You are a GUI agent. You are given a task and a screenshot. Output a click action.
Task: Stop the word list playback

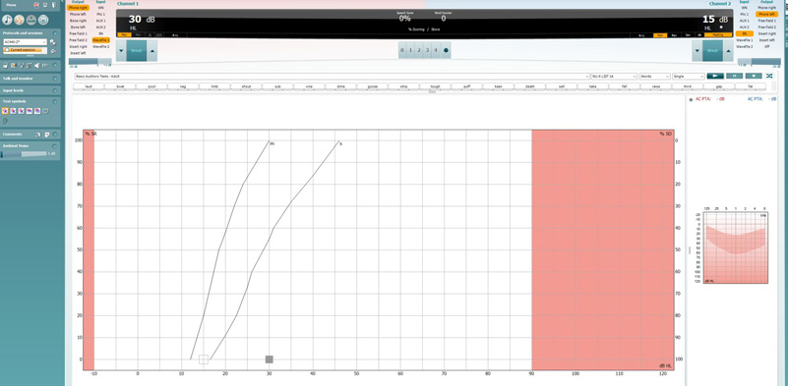pos(754,76)
